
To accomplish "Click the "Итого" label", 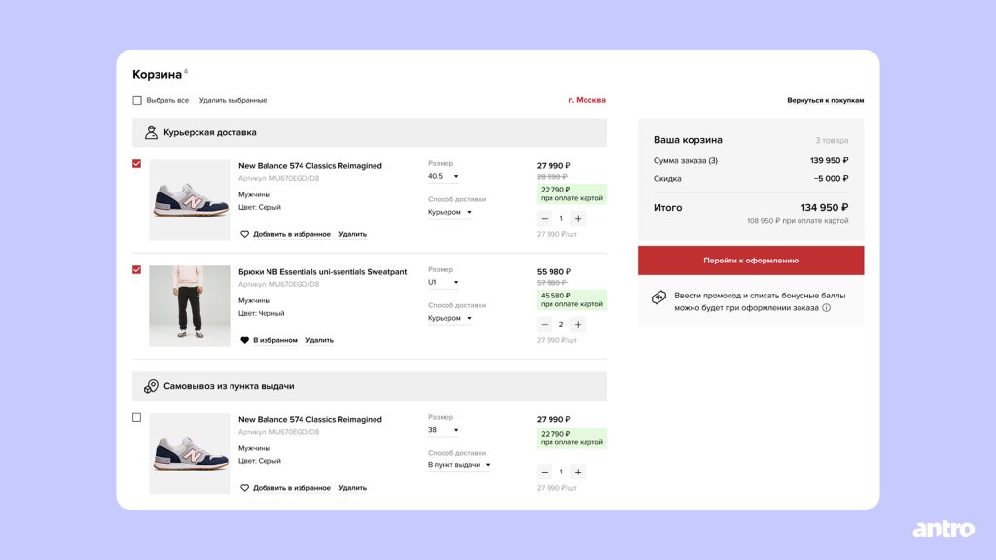I will click(667, 208).
